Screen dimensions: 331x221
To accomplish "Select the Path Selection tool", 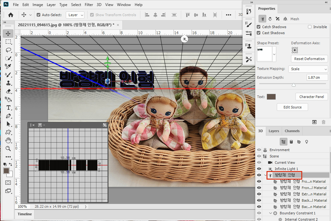I will pyautogui.click(x=8, y=124).
